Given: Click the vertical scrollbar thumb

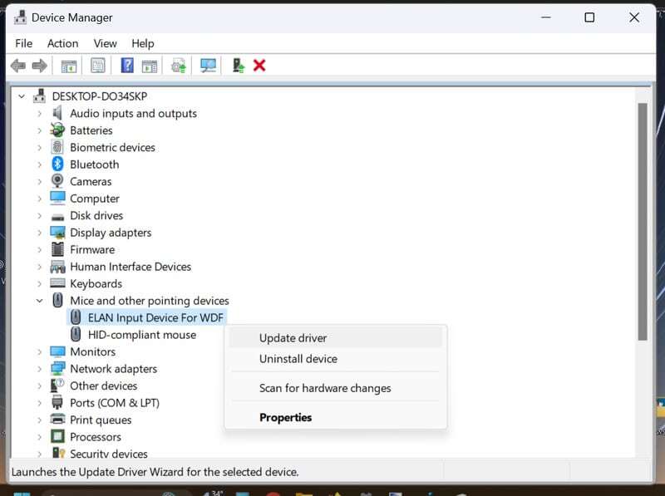Looking at the screenshot, I should coord(643,221).
